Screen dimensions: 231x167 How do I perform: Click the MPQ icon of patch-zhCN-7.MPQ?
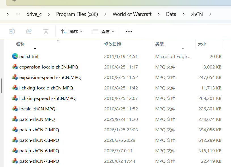15,161
